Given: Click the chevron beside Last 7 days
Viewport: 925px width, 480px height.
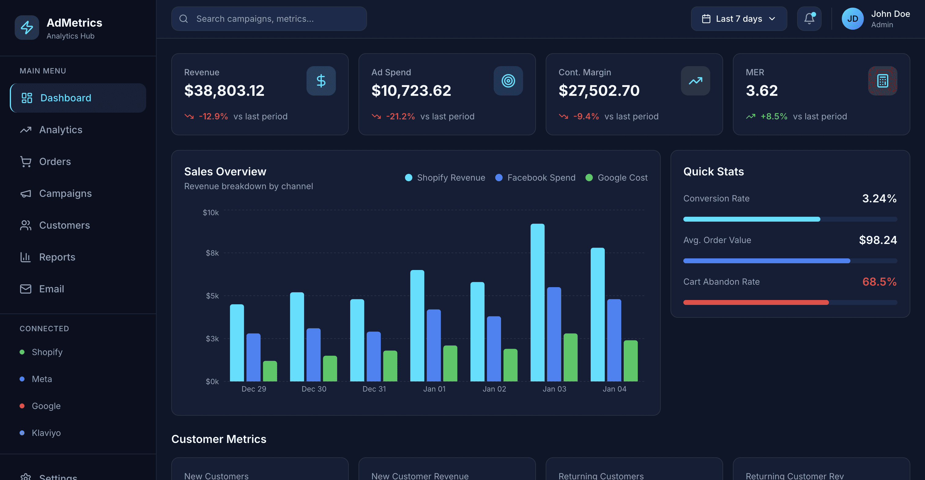Looking at the screenshot, I should click(x=772, y=19).
